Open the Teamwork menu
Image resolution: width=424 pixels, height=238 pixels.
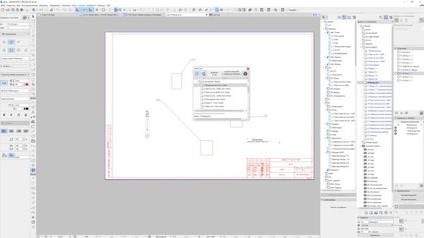(x=66, y=5)
